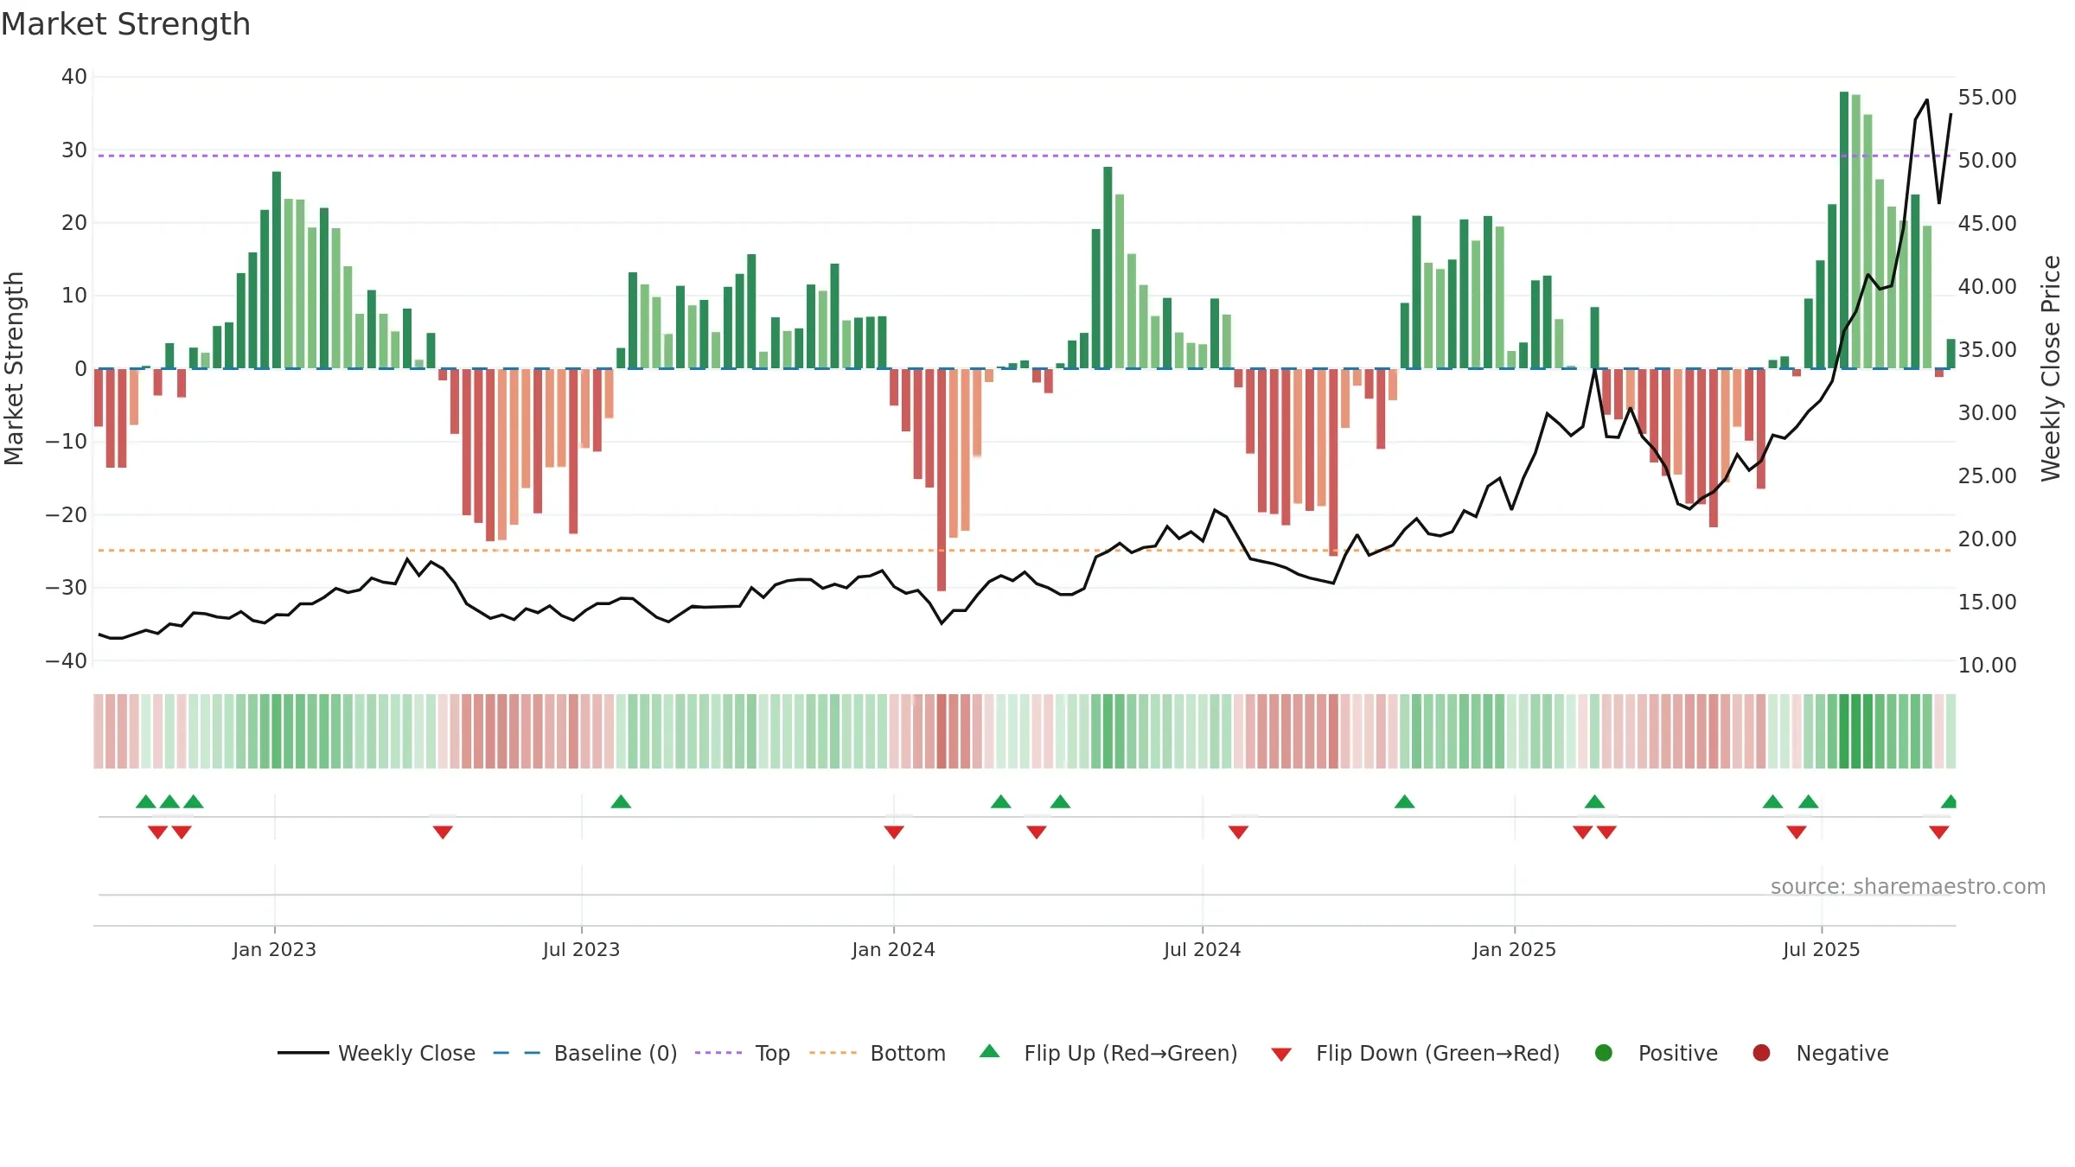Click the Weekly Close Price axis title
Viewport: 2075px width, 1167px height.
2051,368
